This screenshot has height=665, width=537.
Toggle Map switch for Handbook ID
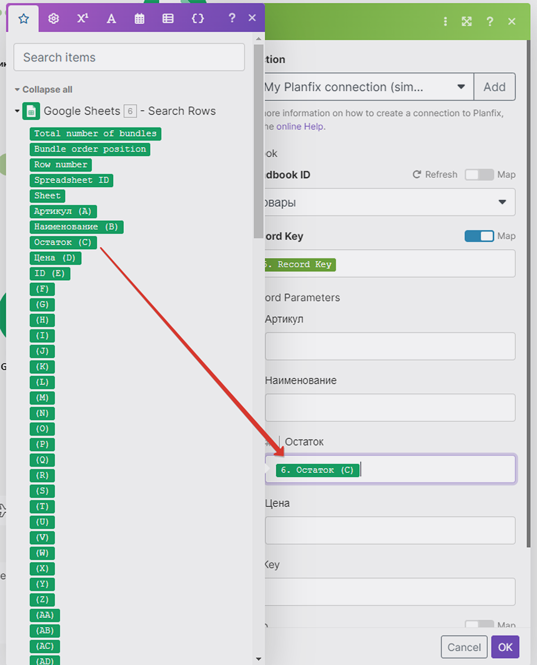[479, 175]
